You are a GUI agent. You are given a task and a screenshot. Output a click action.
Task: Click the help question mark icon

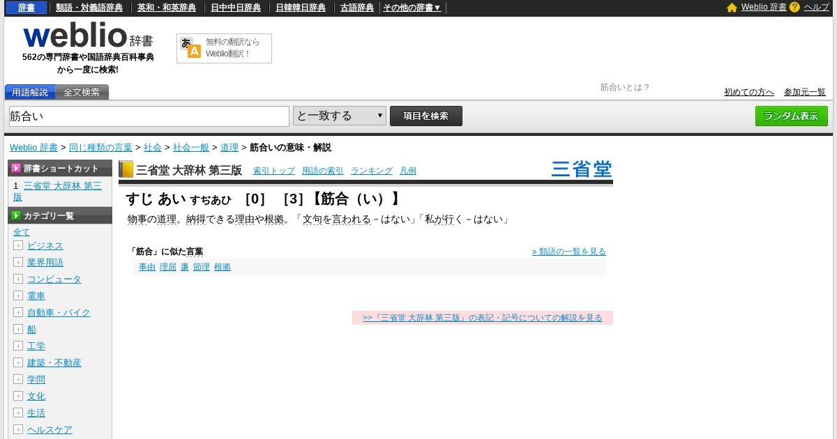click(794, 8)
